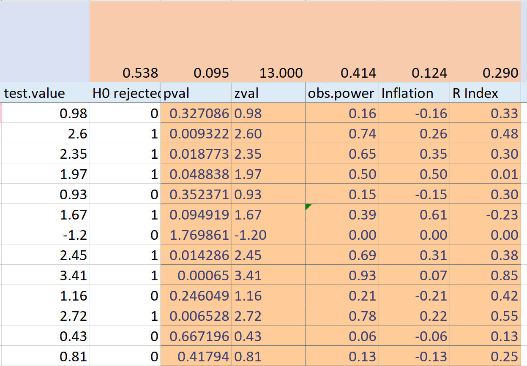The image size is (527, 366).
Task: Click the 0.290 summary cell above R Index
Action: [x=485, y=73]
